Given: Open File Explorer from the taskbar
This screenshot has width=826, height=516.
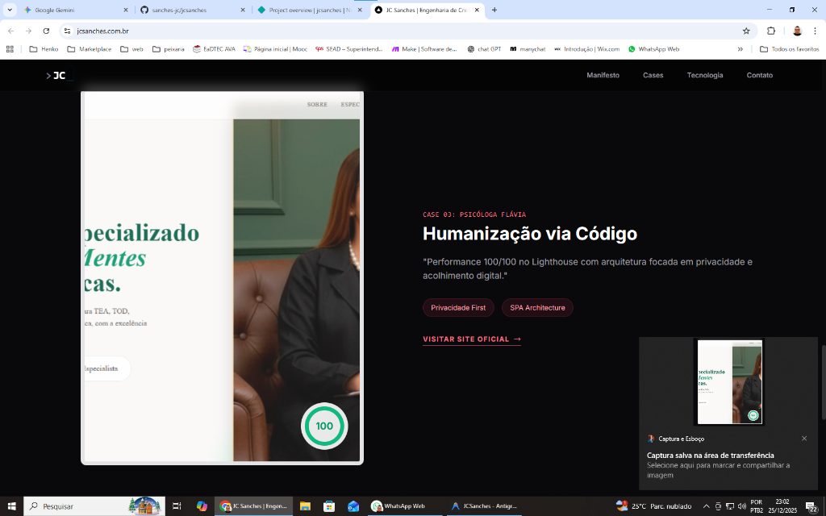Looking at the screenshot, I should (x=306, y=506).
